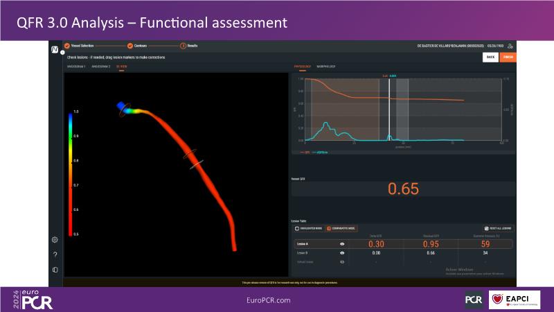Switch to the Angiogram 1 tab
Screen dimensions: 554x312
[75, 67]
